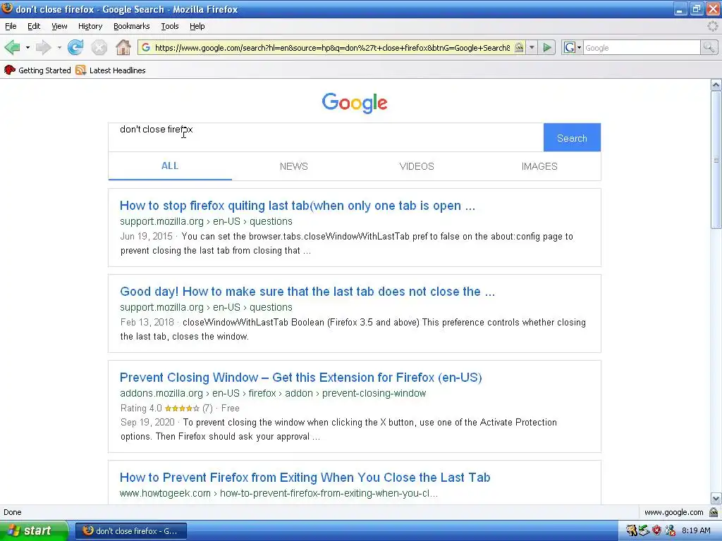722x541 pixels.
Task: Click the green Go arrow beside the URL
Action: click(x=547, y=47)
